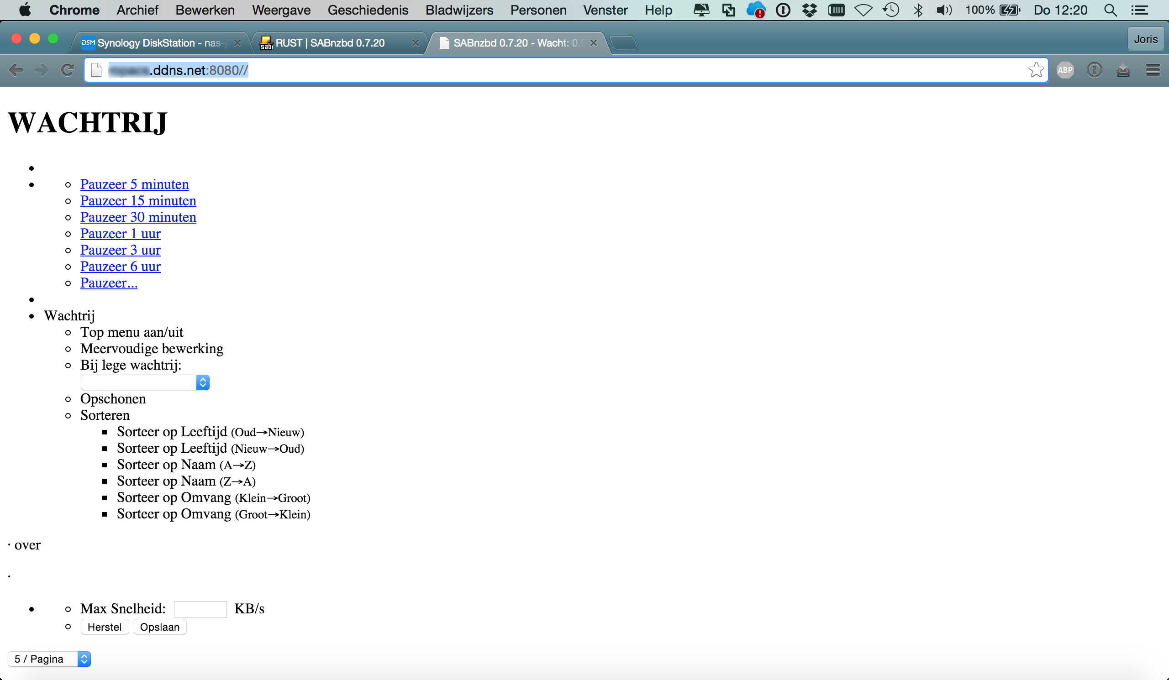Click 'Sorteer op Naam (A→Z)' item

pyautogui.click(x=186, y=465)
